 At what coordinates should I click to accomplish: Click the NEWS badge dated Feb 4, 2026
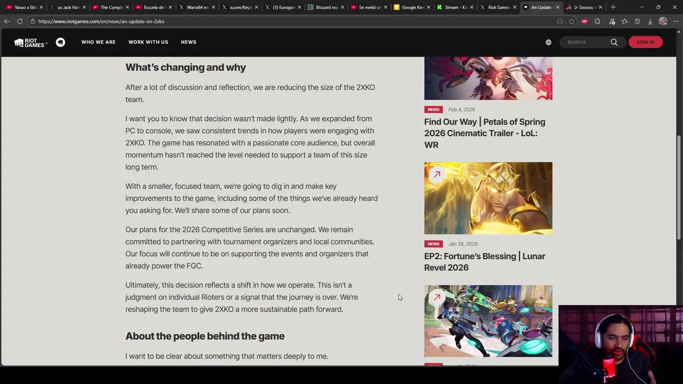tap(433, 109)
